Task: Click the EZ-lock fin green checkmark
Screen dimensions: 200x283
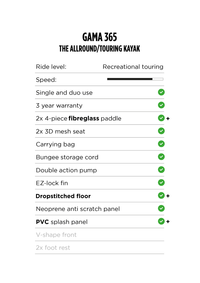Action: click(161, 182)
